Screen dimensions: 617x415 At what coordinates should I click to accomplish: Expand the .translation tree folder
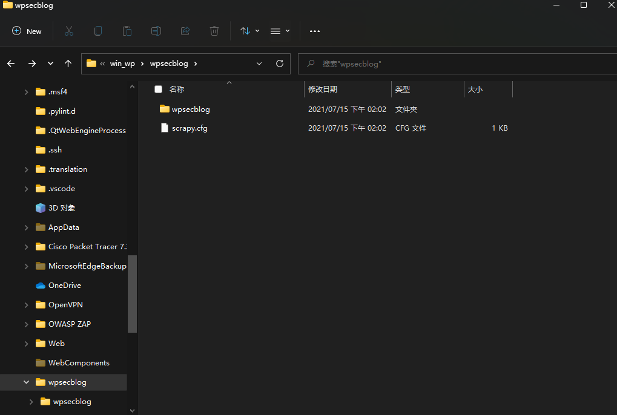coord(27,169)
